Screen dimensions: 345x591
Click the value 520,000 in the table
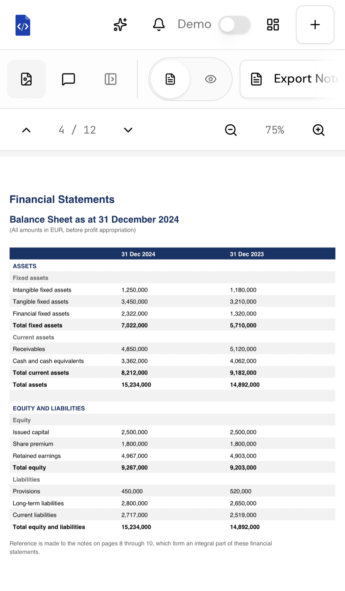tap(241, 491)
